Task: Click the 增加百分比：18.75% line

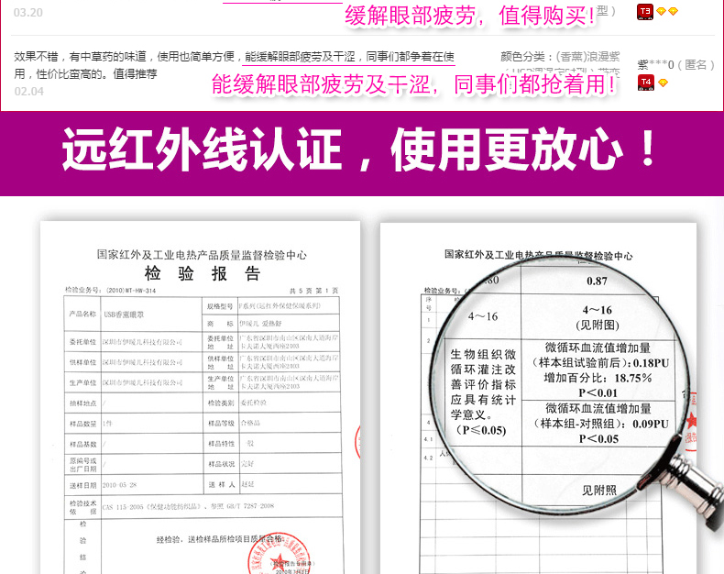Action: point(598,378)
